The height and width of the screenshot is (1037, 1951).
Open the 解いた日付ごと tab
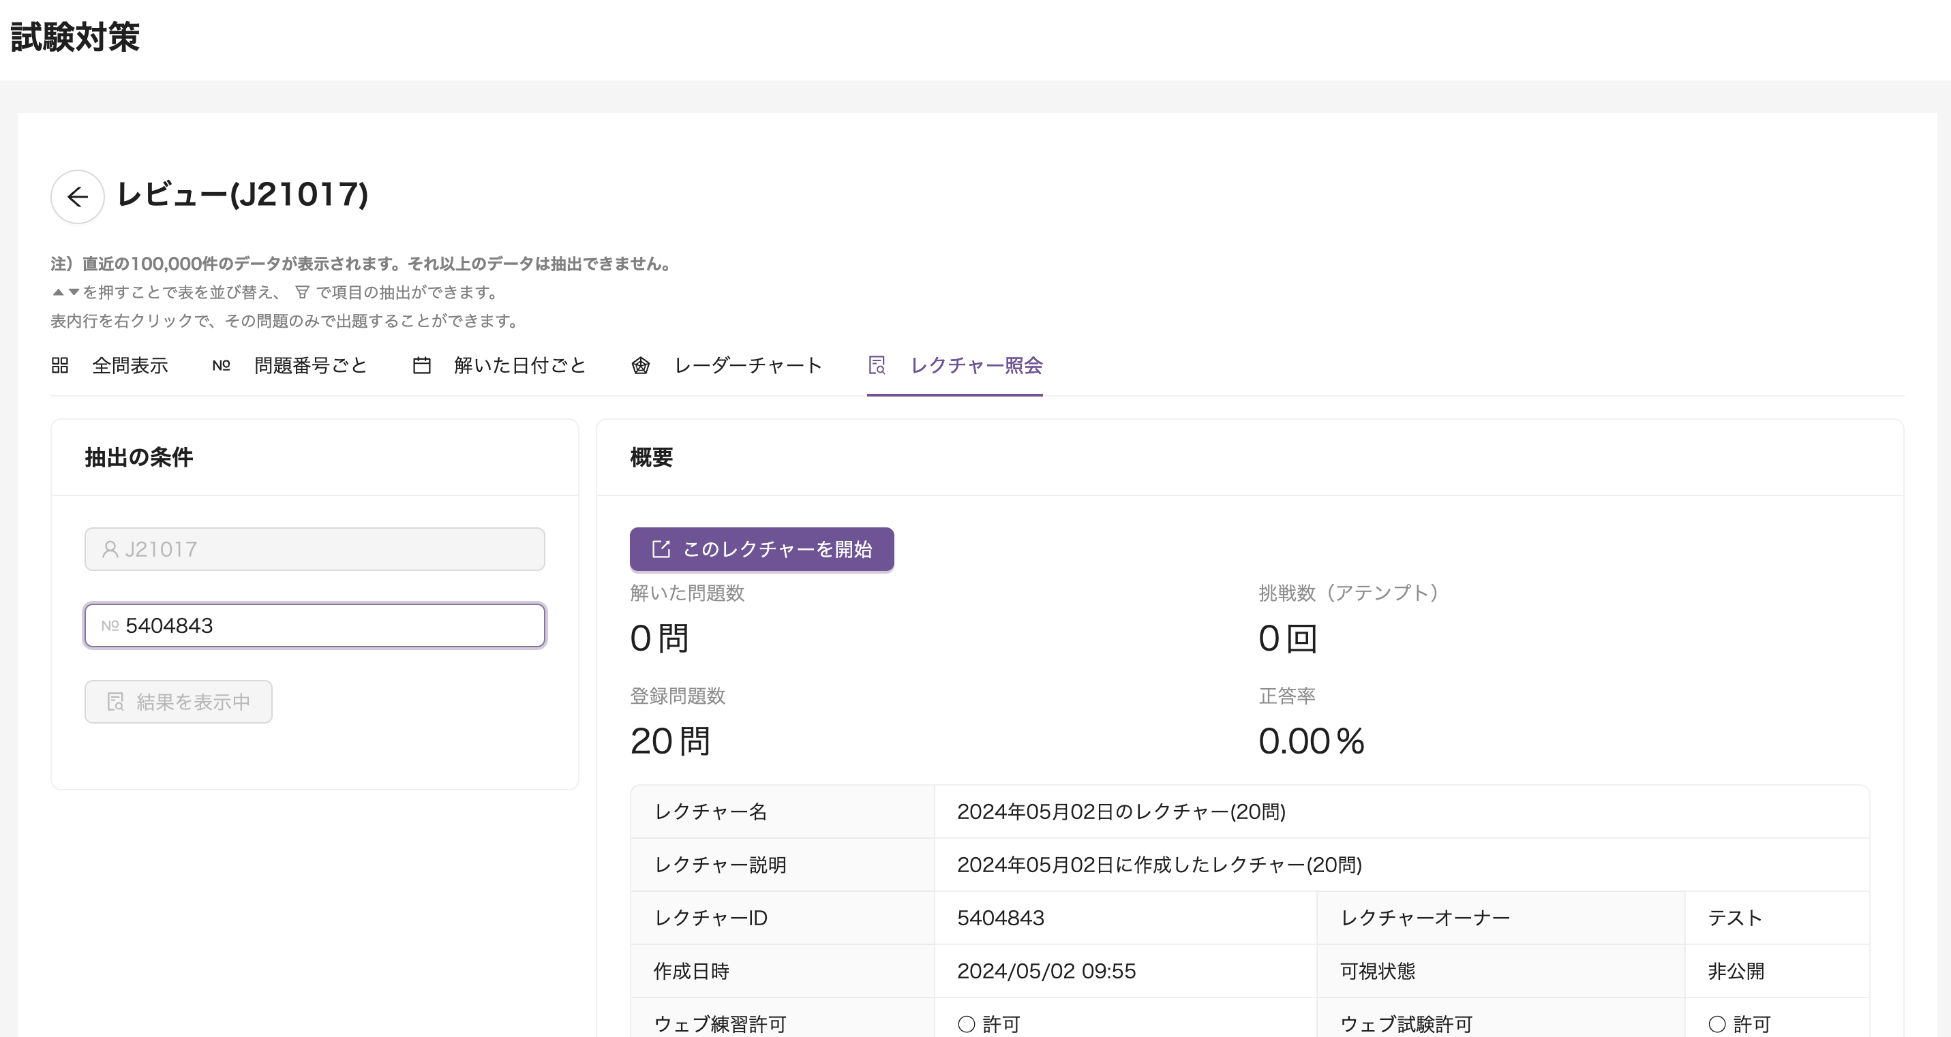(x=520, y=366)
